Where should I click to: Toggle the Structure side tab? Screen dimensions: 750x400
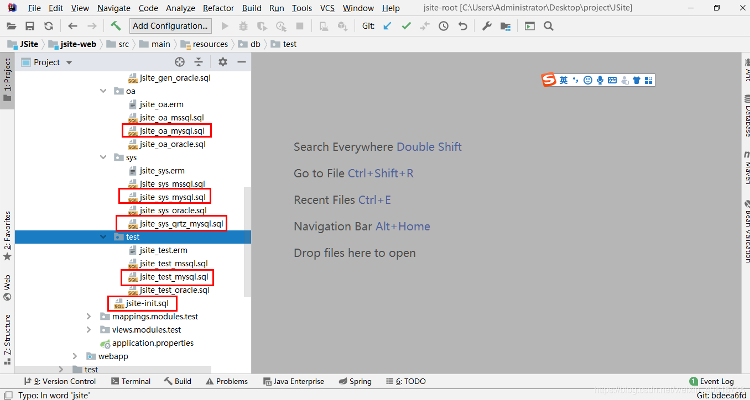tap(7, 340)
